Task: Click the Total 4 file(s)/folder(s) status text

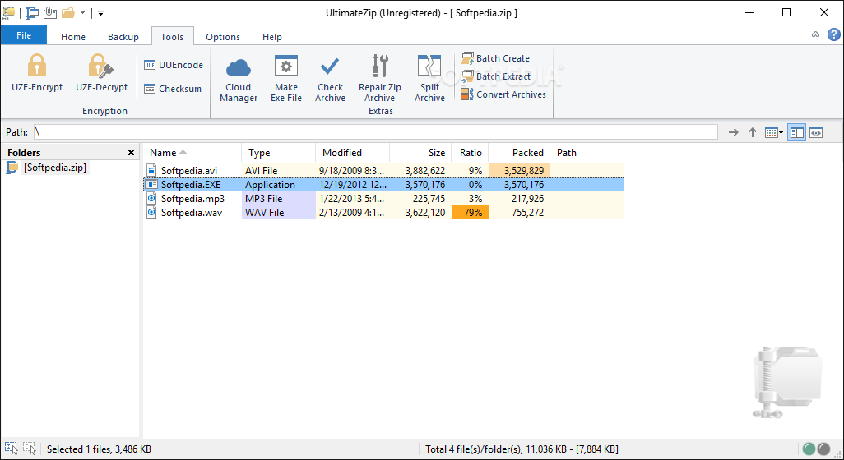Action: pyautogui.click(x=522, y=449)
